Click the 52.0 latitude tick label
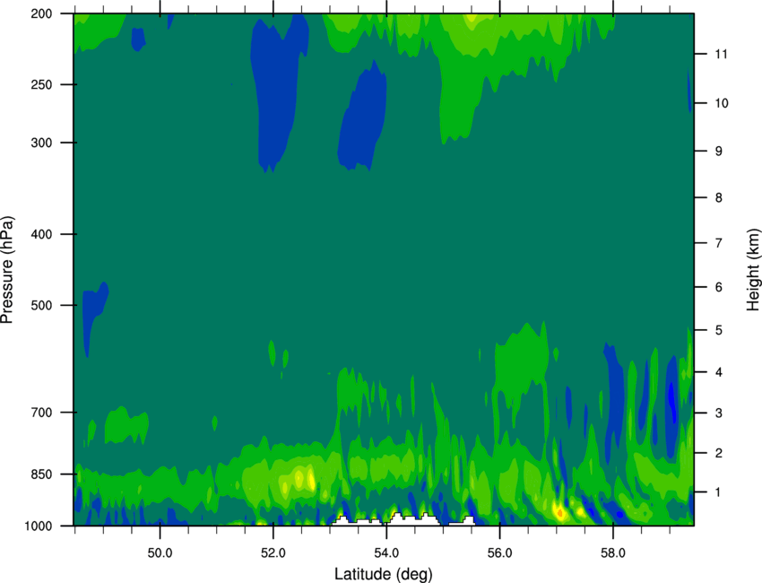Image resolution: width=762 pixels, height=583 pixels. pyautogui.click(x=273, y=553)
